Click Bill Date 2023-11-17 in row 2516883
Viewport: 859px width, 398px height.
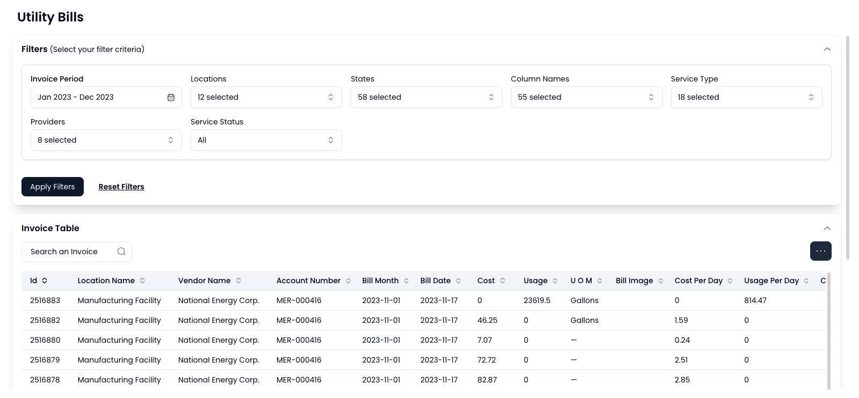[x=439, y=300]
